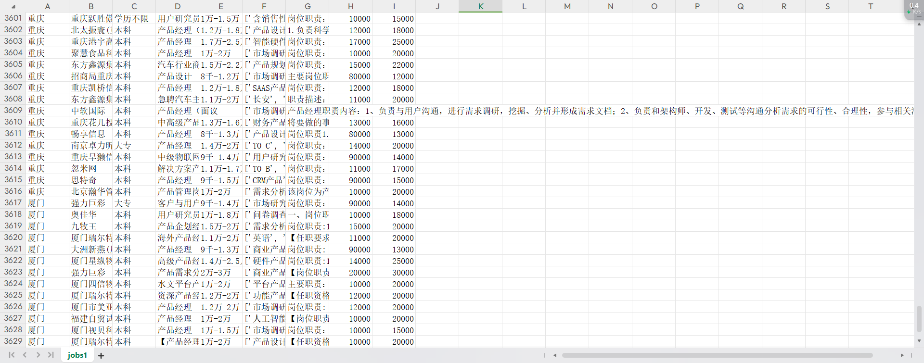Screen dimensions: 924x363
Task: Select column A header
Action: 47,6
